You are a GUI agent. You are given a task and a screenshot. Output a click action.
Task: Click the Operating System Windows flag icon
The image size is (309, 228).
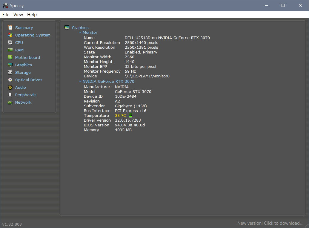(10, 35)
